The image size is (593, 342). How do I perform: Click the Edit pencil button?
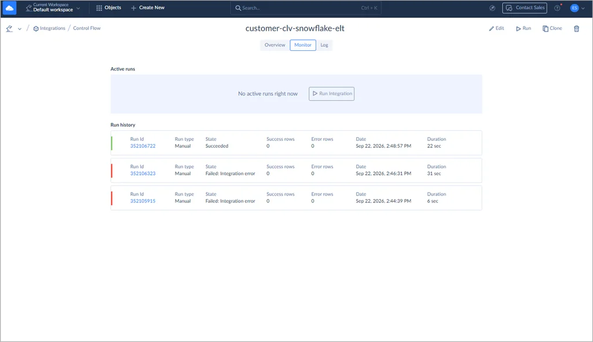496,28
